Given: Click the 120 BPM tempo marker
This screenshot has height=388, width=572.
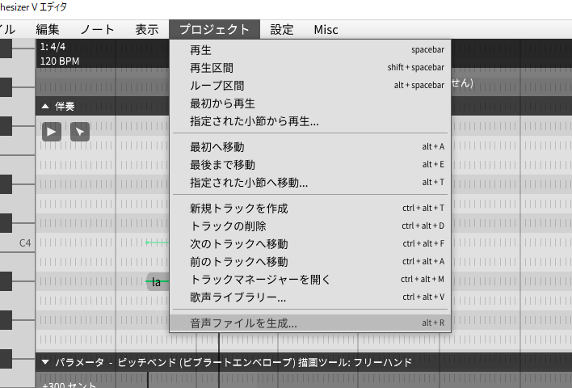Looking at the screenshot, I should 60,61.
